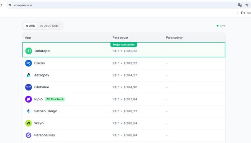Click Global66 rate R$ 1 = $ 284,90

pos(125,87)
